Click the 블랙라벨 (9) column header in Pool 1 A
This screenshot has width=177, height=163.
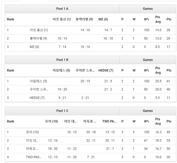coord(84,19)
